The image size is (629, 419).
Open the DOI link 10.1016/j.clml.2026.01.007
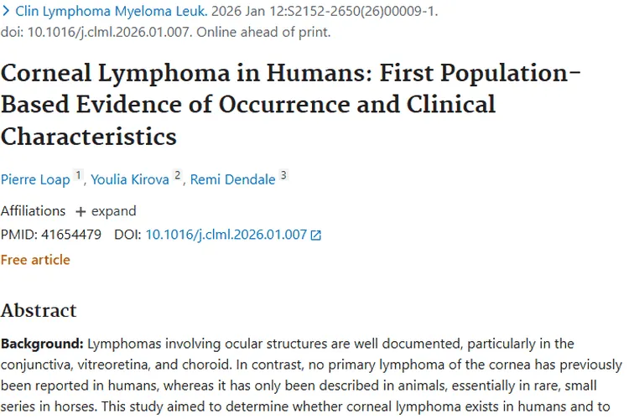pyautogui.click(x=226, y=235)
